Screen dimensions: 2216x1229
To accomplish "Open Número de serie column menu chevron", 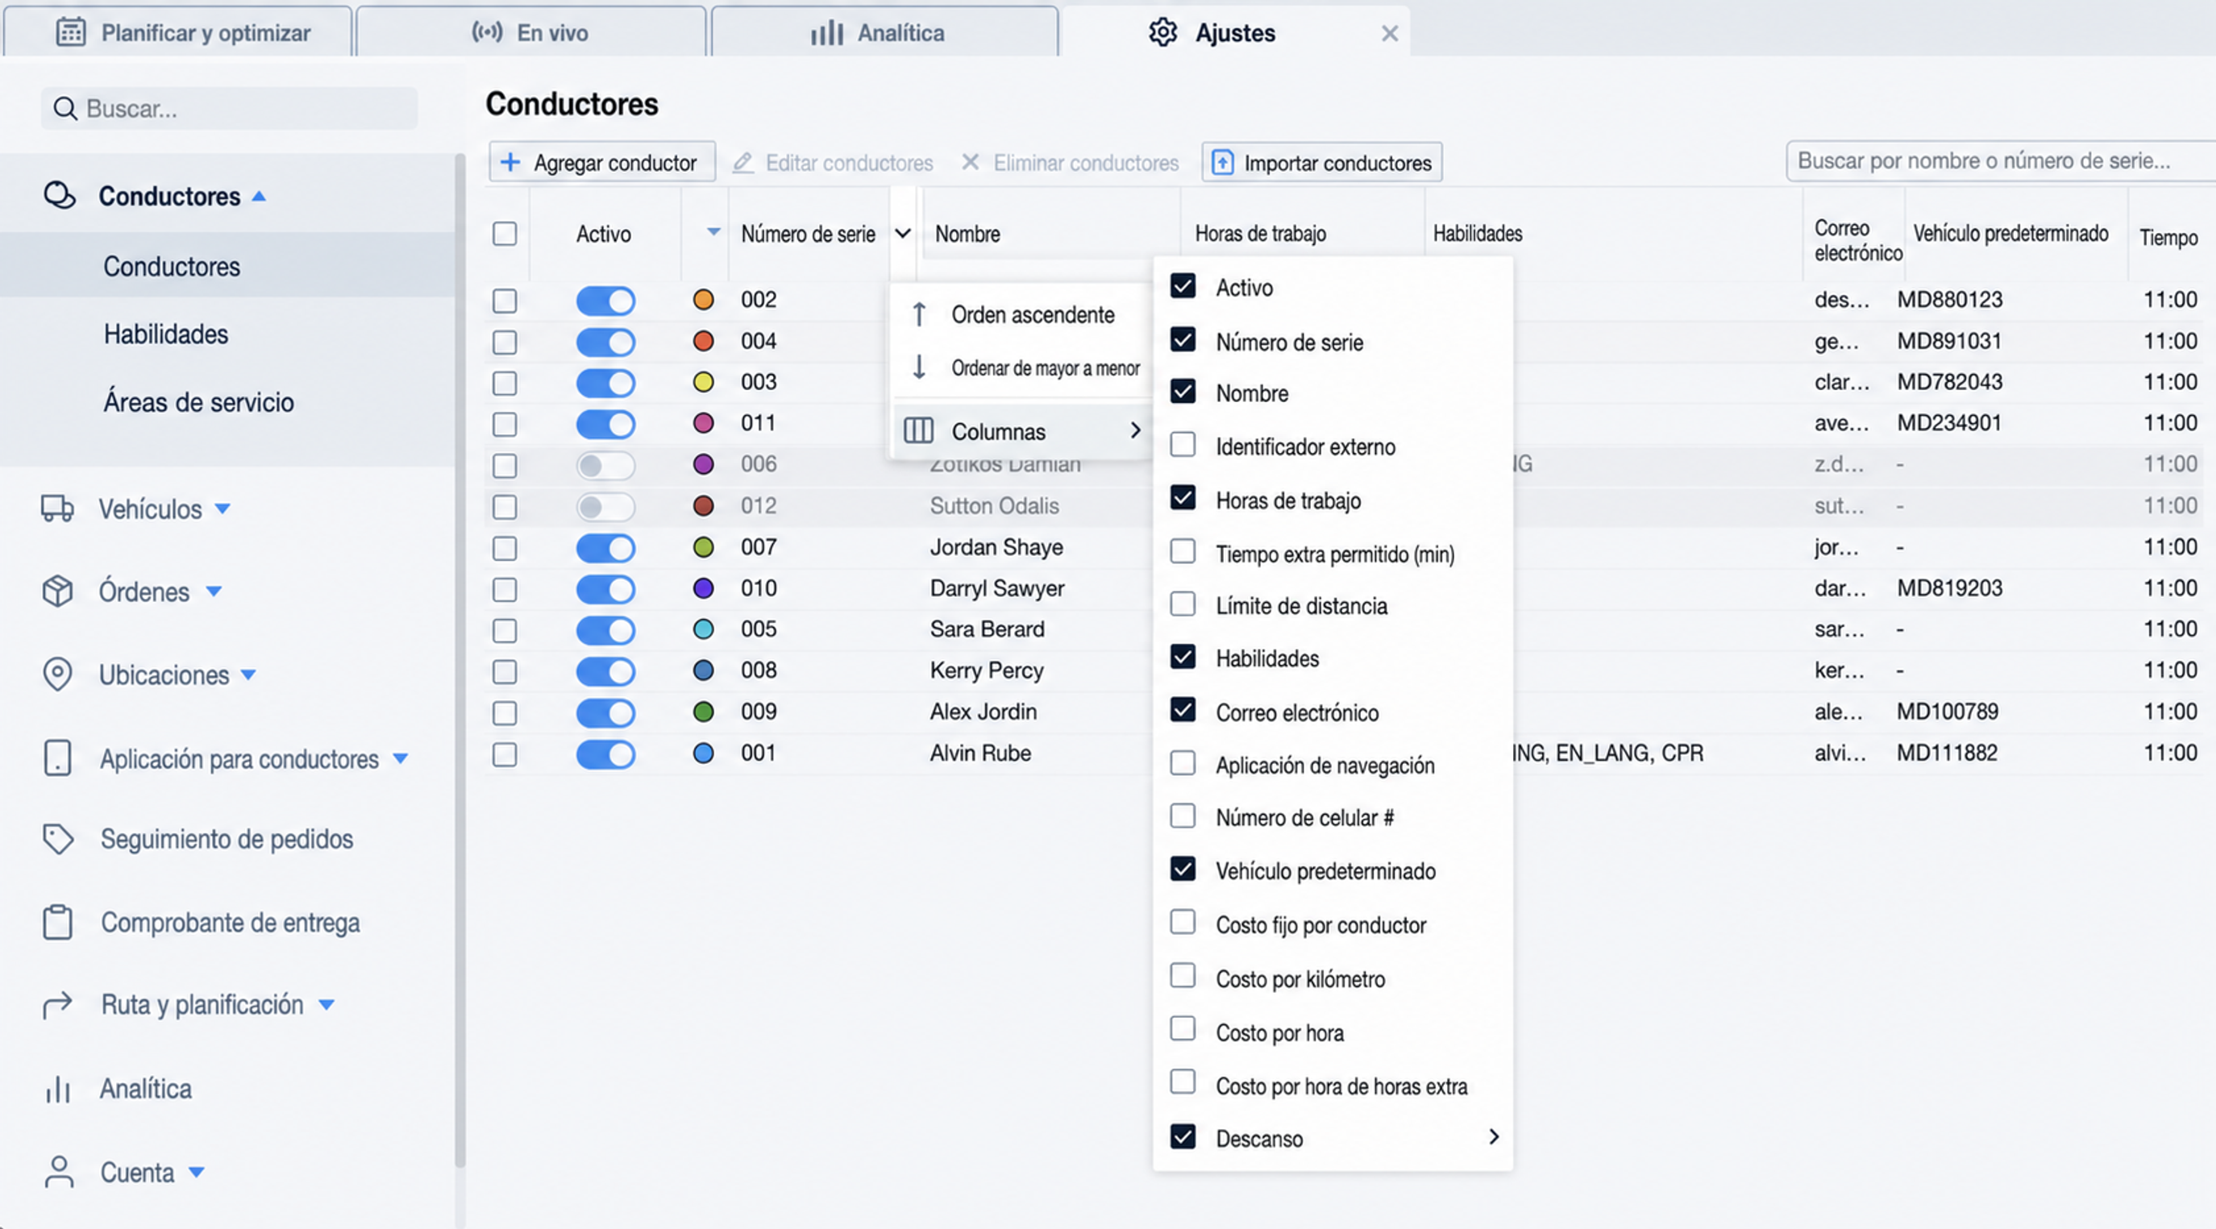I will click(x=902, y=233).
